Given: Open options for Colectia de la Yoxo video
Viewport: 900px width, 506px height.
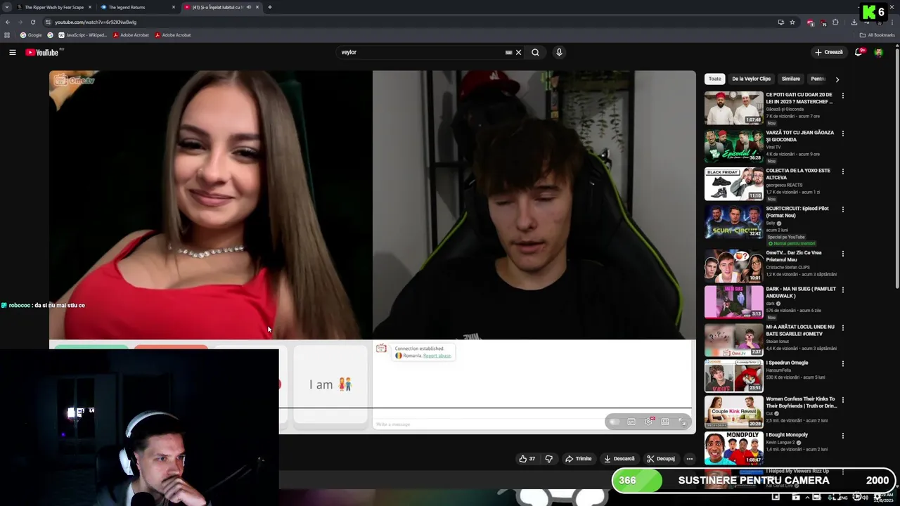Looking at the screenshot, I should pyautogui.click(x=843, y=171).
